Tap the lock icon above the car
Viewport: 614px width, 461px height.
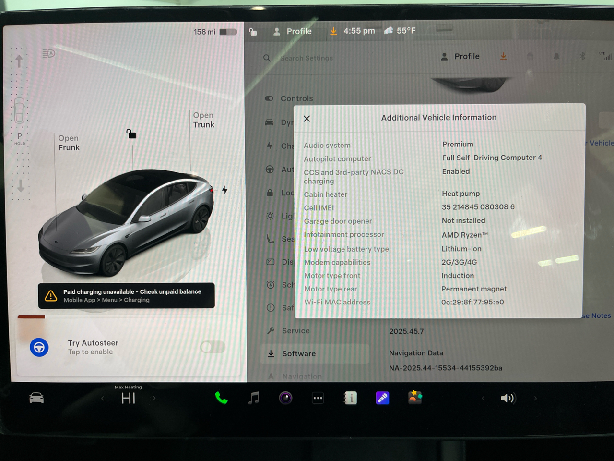coord(131,133)
